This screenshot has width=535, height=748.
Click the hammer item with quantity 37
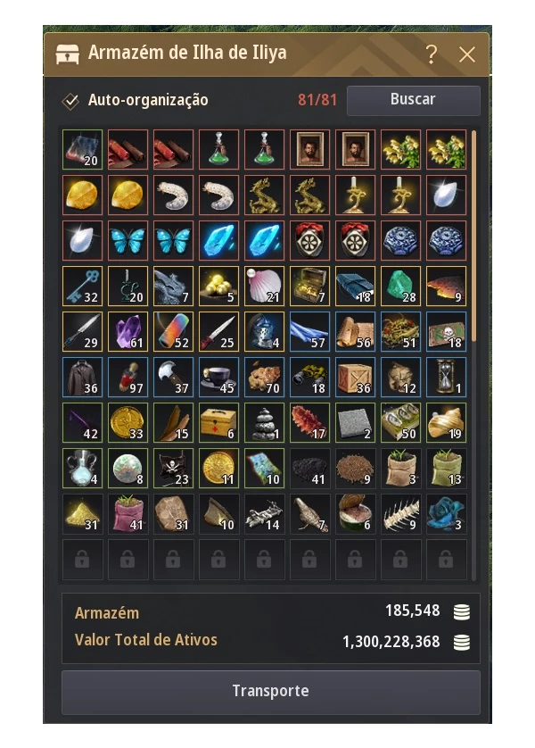pyautogui.click(x=173, y=377)
